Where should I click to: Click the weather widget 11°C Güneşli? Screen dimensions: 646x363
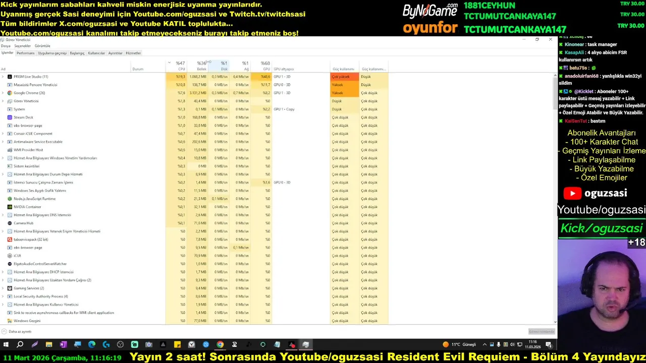(459, 345)
